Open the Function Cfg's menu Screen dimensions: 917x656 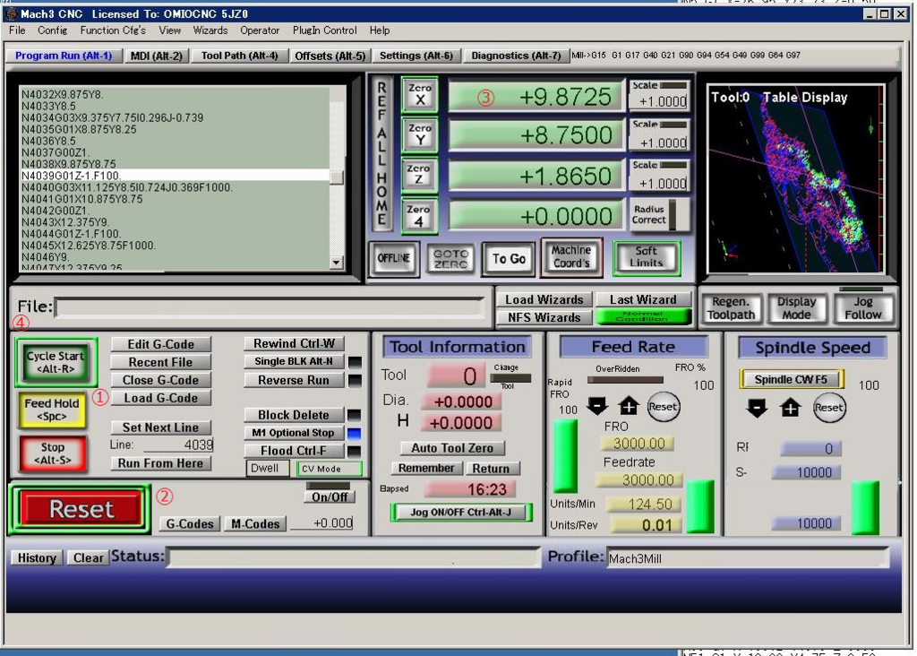click(113, 30)
